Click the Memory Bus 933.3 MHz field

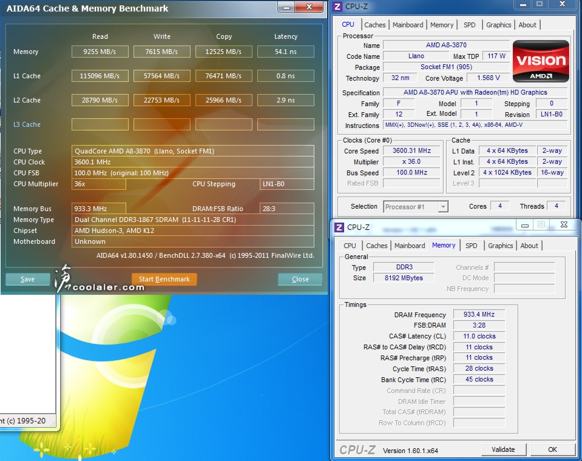(x=99, y=209)
